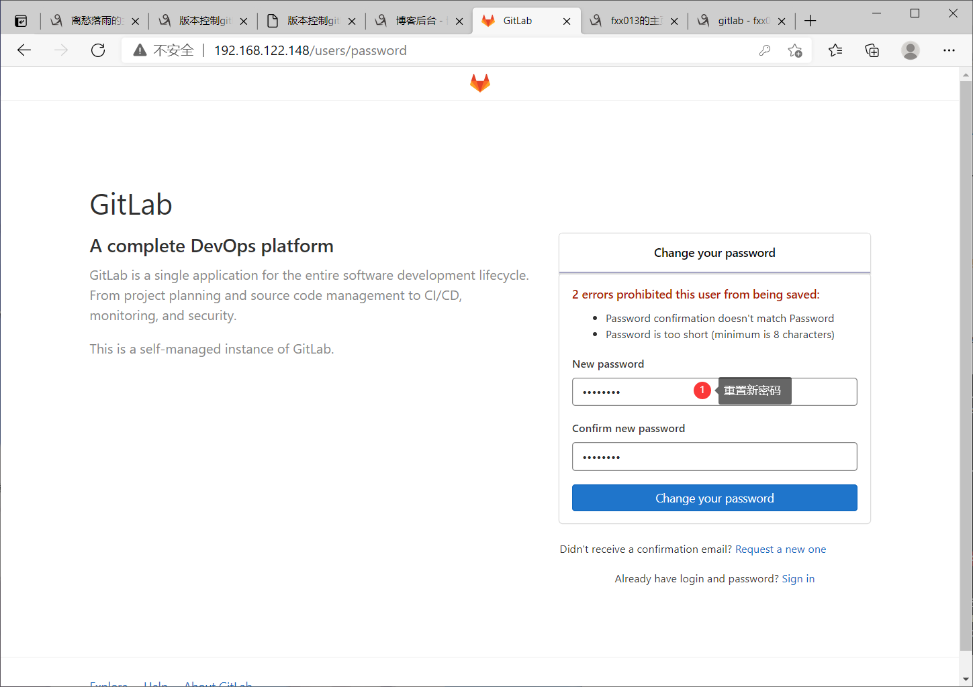The width and height of the screenshot is (973, 687).
Task: Follow the Sign in link
Action: click(x=798, y=579)
